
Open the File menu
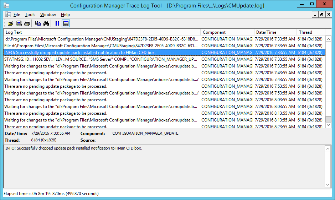(x=17, y=15)
